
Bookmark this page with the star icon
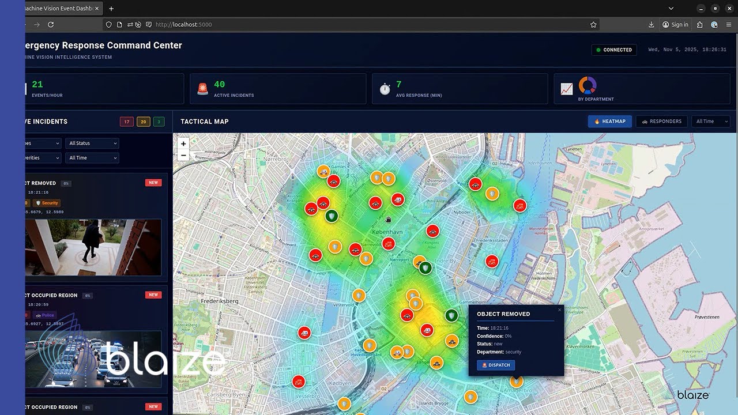click(x=593, y=25)
